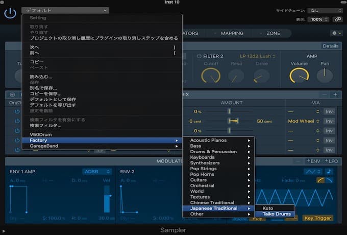Add a mod matrix row with plus
The height and width of the screenshot is (235, 347).
[335, 95]
